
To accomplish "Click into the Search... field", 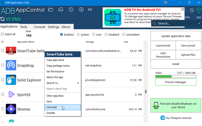I will pos(175,23).
